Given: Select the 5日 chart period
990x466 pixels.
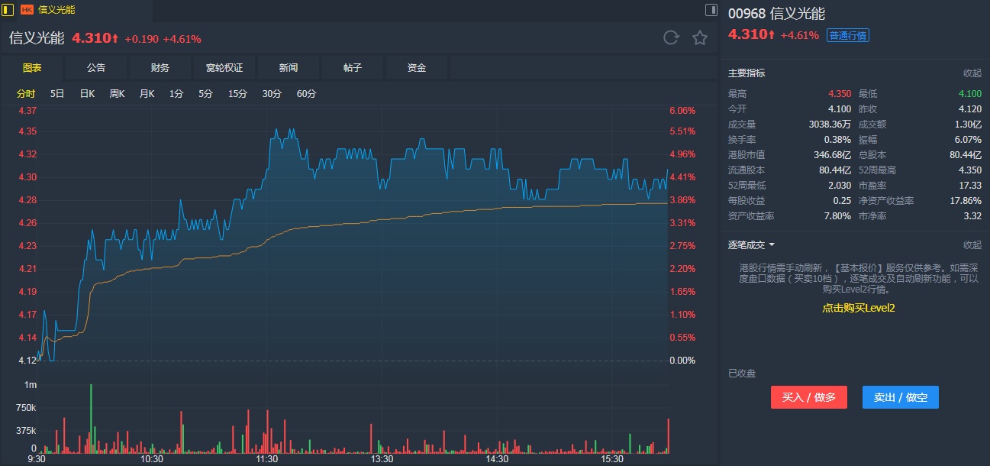Looking at the screenshot, I should (x=57, y=94).
